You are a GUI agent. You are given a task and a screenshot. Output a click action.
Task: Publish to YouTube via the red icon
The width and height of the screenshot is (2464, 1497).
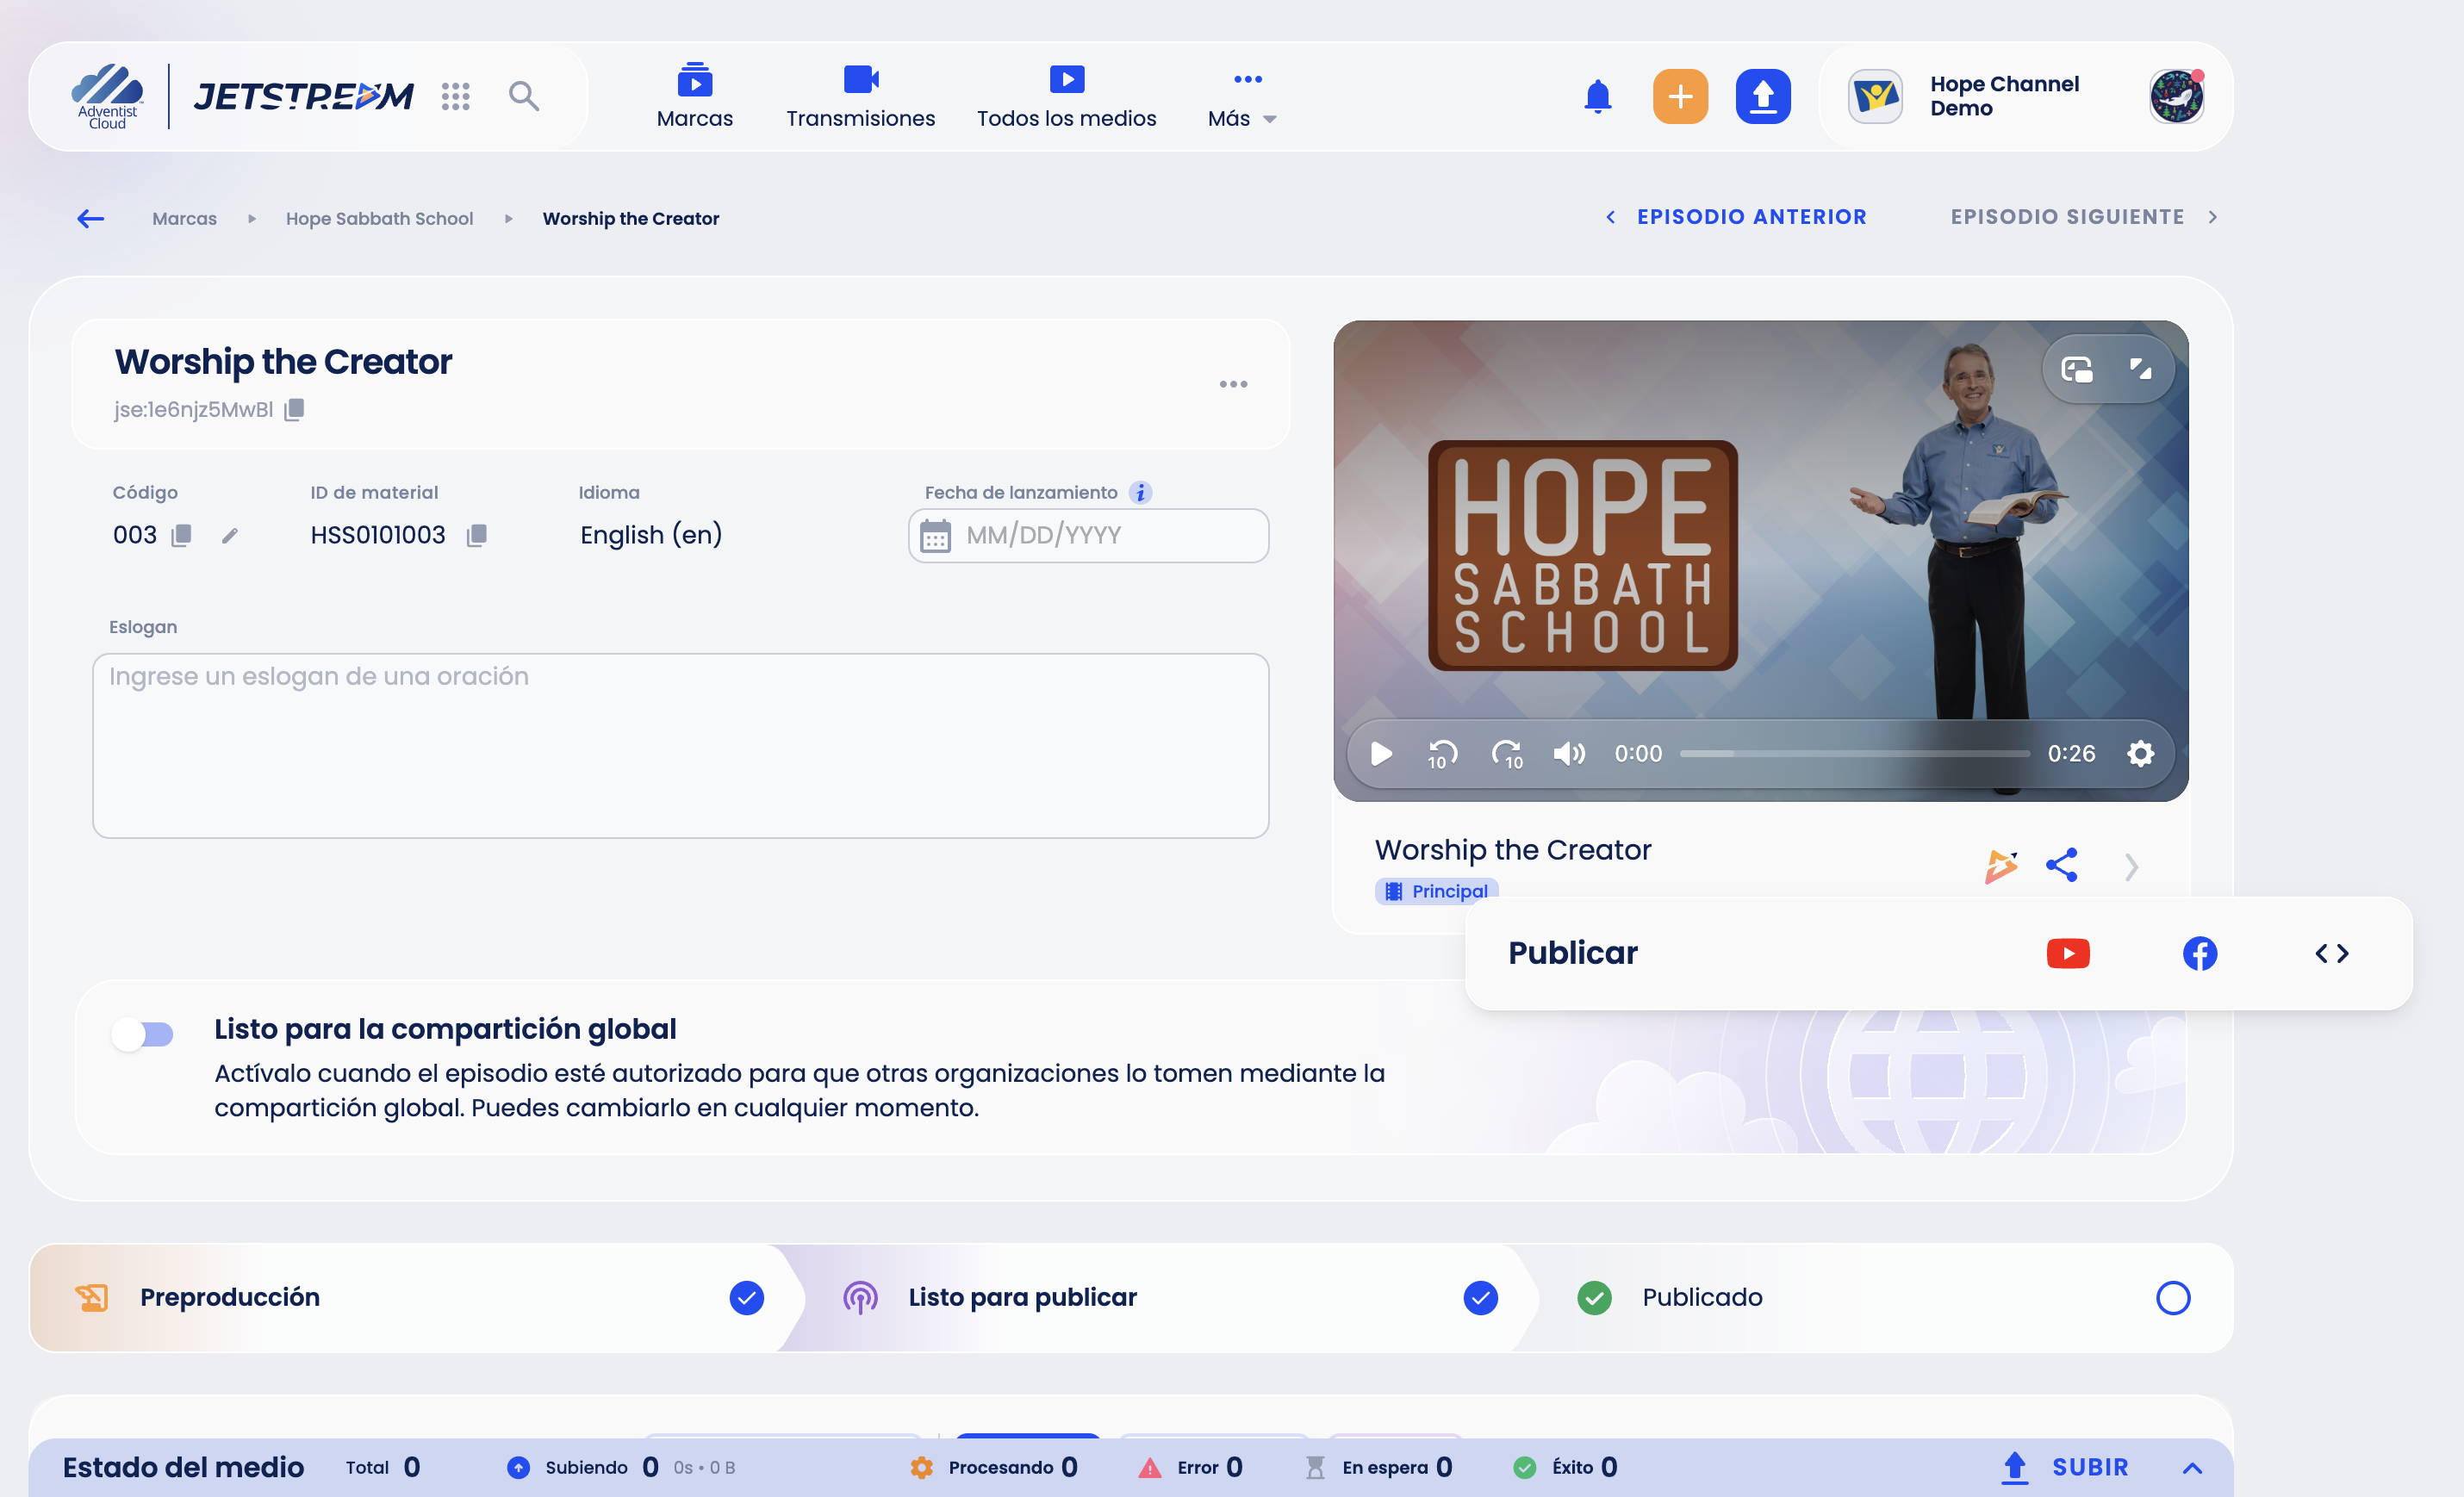click(2068, 953)
